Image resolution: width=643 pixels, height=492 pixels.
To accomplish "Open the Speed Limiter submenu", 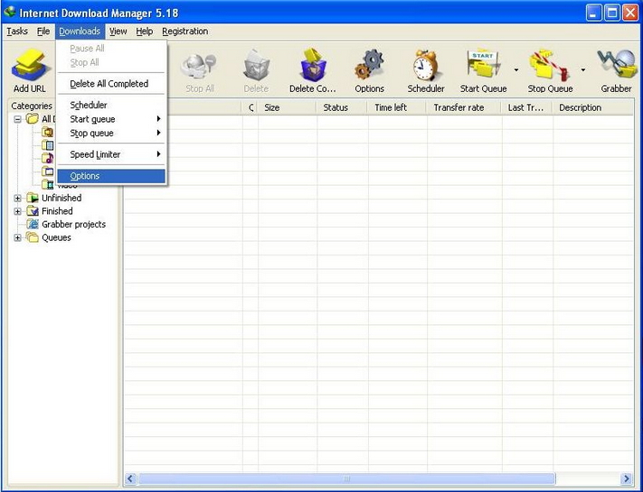I will click(95, 154).
